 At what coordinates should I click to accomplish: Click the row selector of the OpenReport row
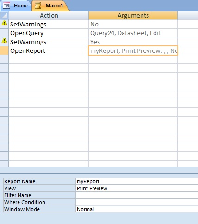[4, 50]
